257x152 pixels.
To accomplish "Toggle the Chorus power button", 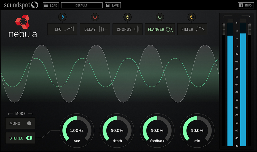I will click(x=127, y=17).
